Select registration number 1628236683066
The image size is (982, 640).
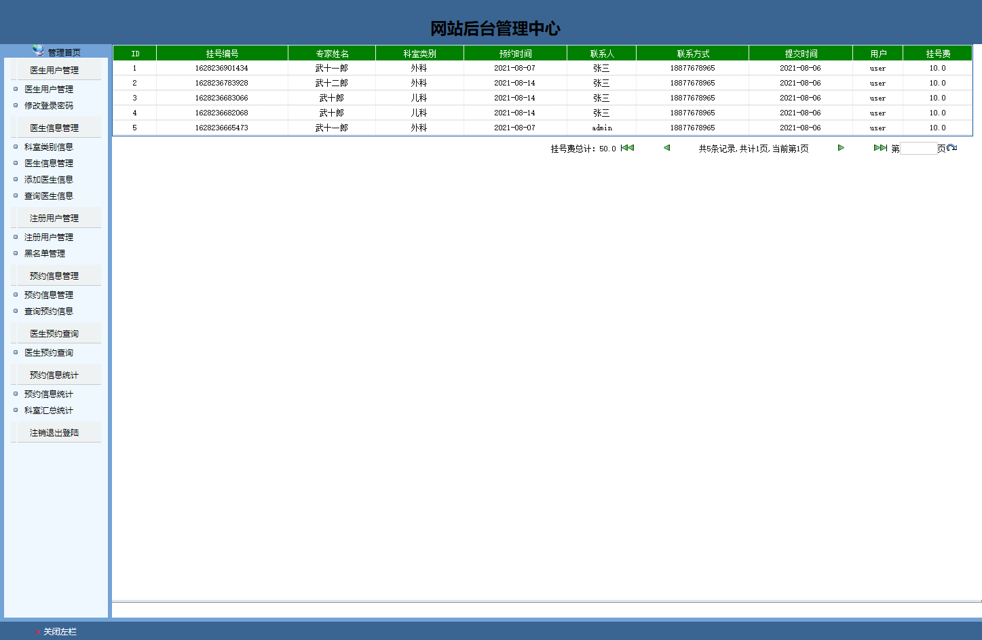click(x=222, y=98)
